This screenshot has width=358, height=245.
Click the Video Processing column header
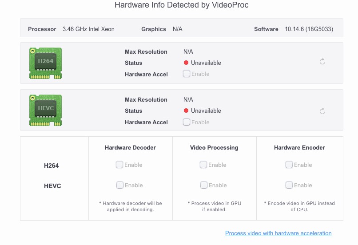point(214,147)
